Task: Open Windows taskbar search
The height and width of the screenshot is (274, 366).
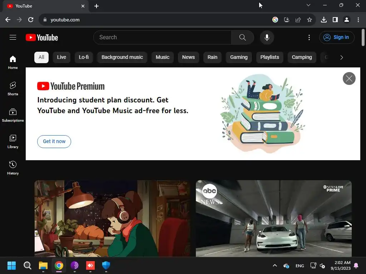Action: [27, 265]
